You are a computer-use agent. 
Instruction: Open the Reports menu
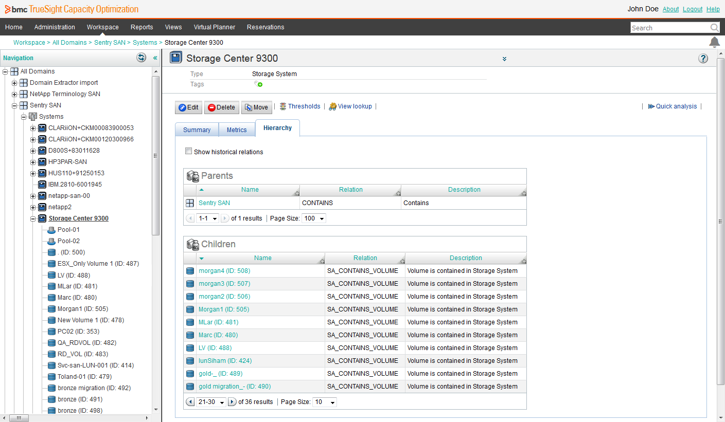point(142,27)
